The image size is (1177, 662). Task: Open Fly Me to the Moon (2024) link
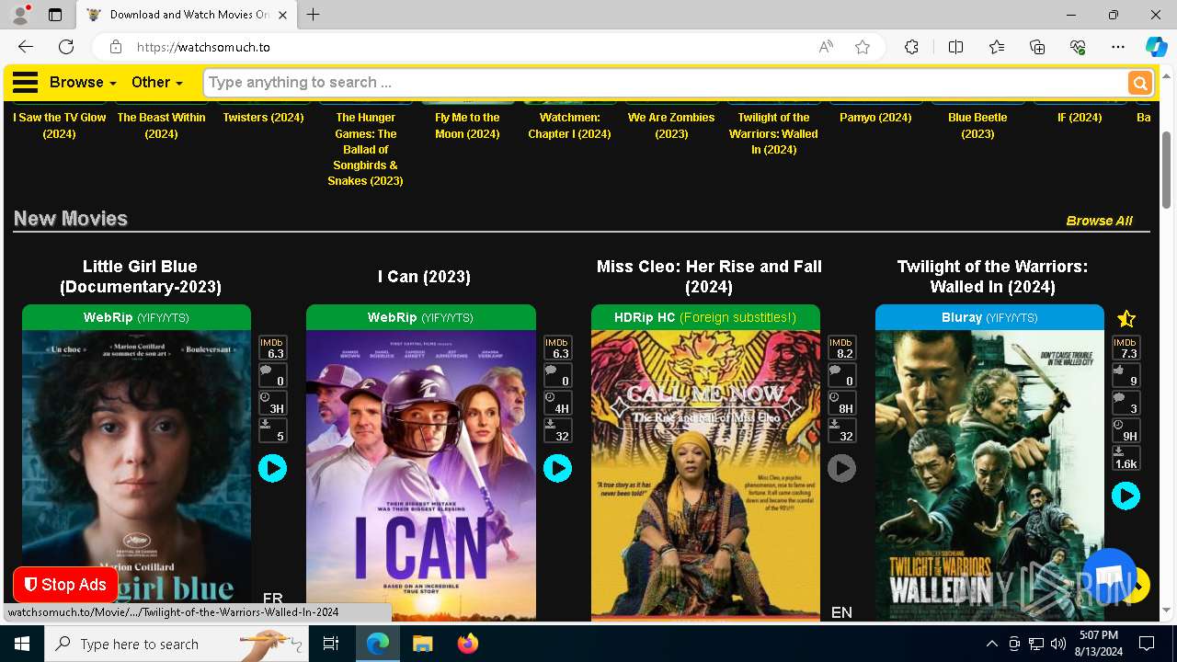[x=467, y=126]
